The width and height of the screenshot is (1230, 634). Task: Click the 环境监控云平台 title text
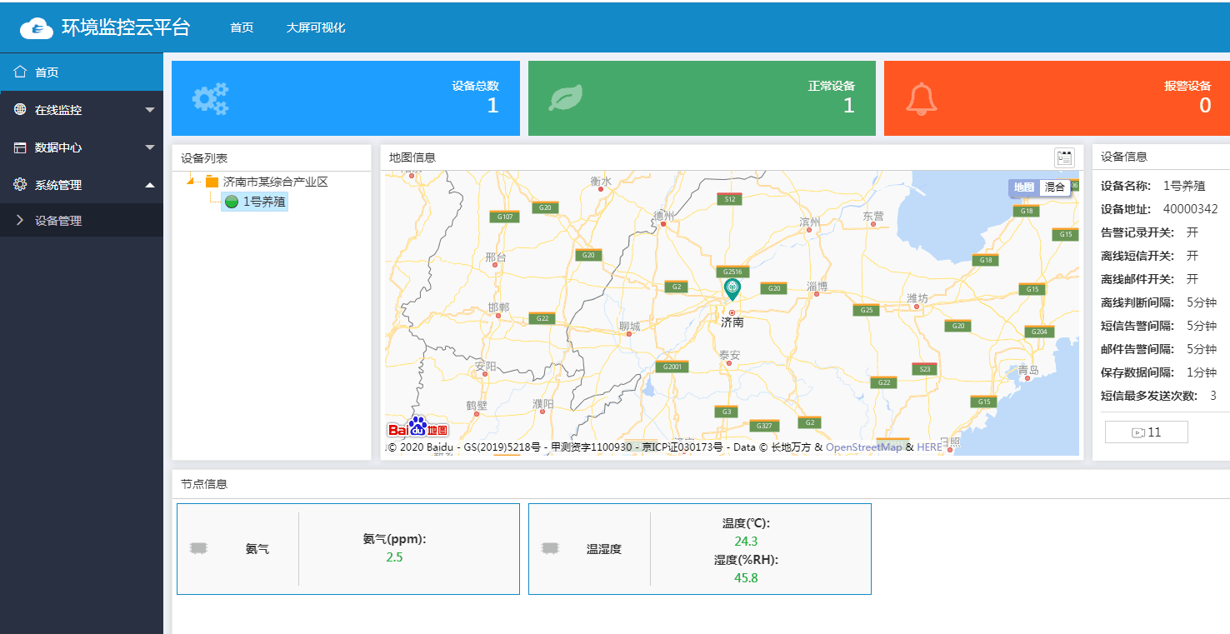pos(126,27)
